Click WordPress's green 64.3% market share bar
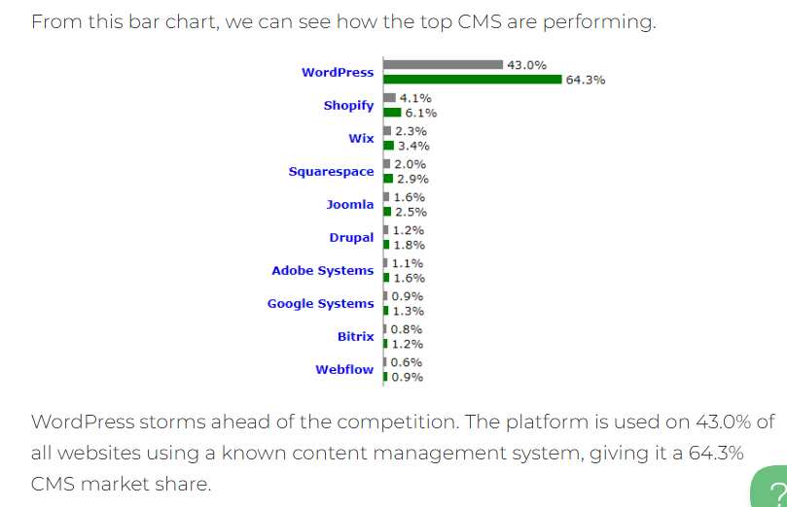This screenshot has height=507, width=787. [473, 80]
